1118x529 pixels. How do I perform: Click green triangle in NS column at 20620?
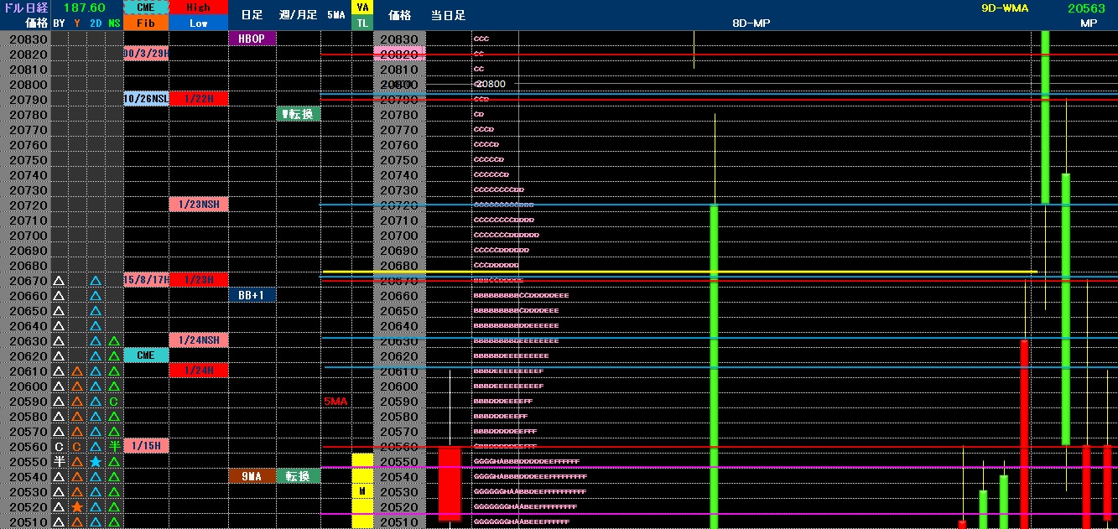(114, 355)
